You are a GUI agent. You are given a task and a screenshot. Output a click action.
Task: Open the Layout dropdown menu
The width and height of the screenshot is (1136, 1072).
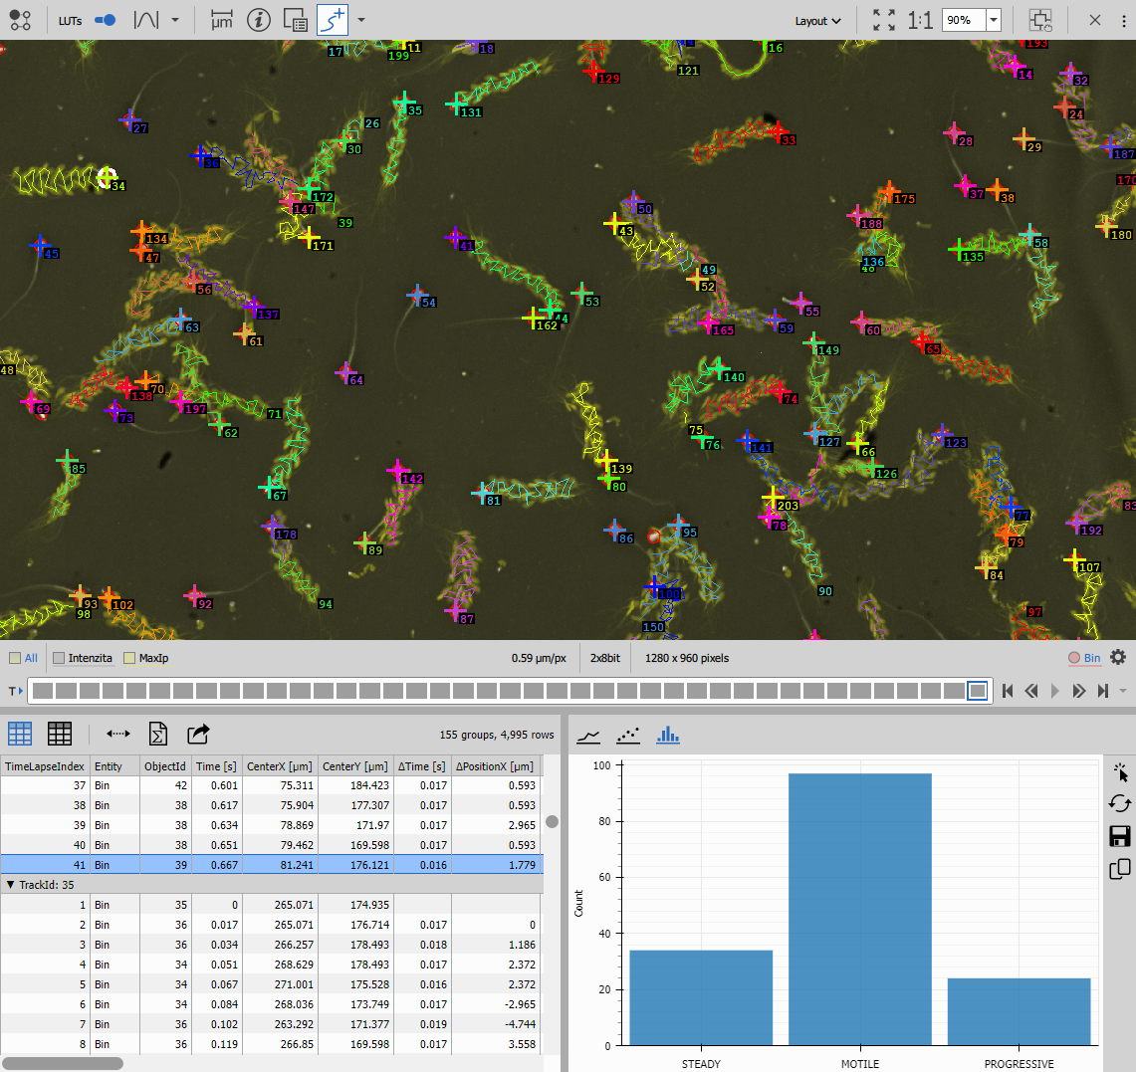pos(818,20)
